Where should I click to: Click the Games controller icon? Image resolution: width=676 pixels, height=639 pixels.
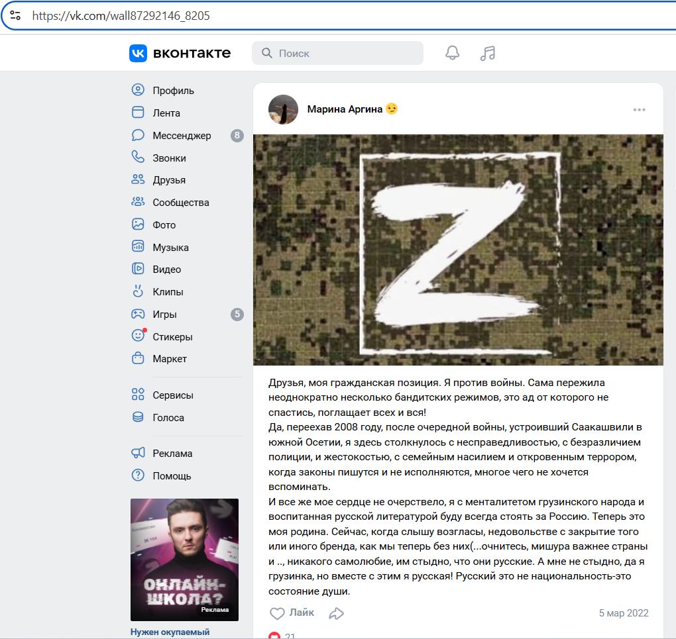pyautogui.click(x=138, y=314)
